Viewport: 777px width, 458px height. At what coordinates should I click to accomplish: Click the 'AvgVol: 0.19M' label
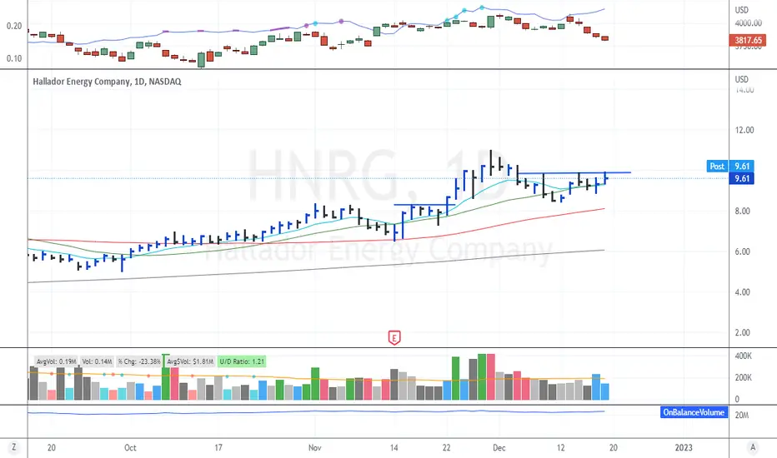tap(56, 361)
